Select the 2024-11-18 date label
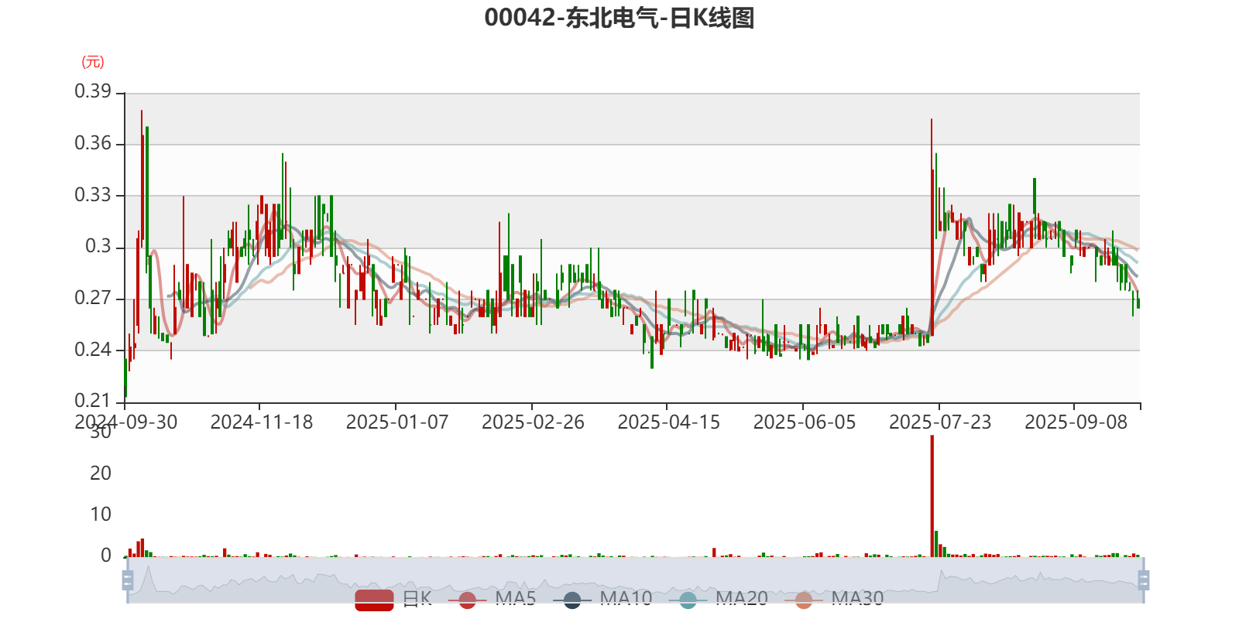Viewport: 1239px width, 619px height. point(262,422)
